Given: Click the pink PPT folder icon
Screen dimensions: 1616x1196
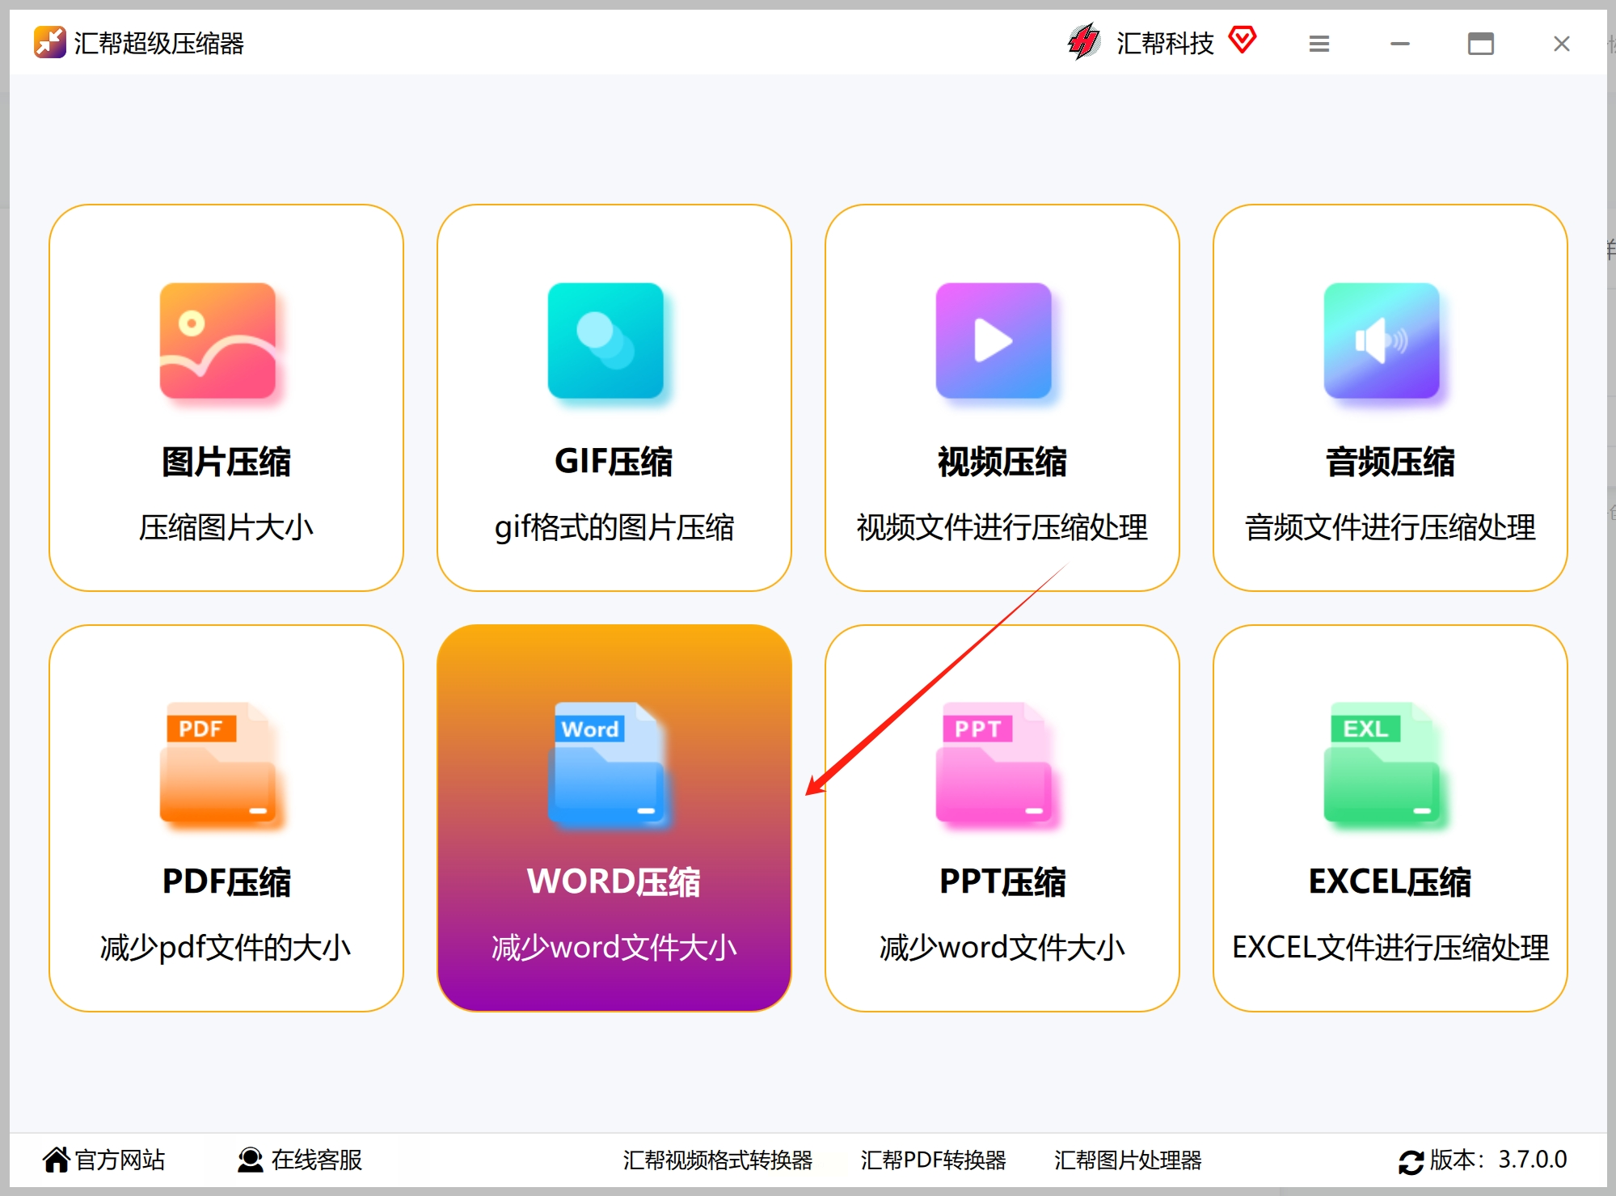Looking at the screenshot, I should [x=994, y=763].
